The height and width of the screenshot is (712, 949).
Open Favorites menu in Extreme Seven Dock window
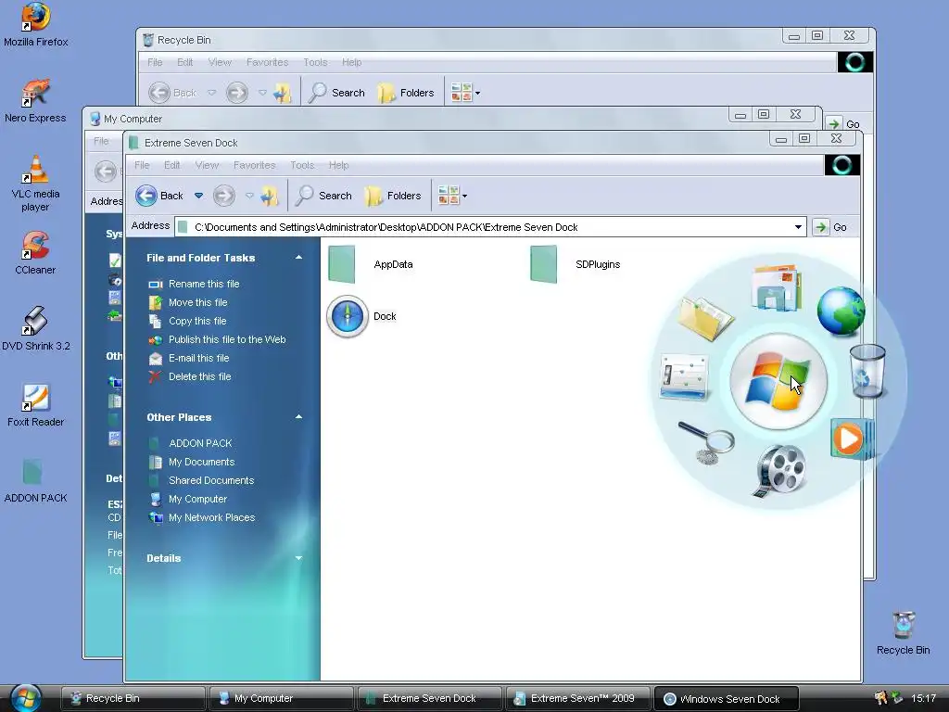click(254, 165)
